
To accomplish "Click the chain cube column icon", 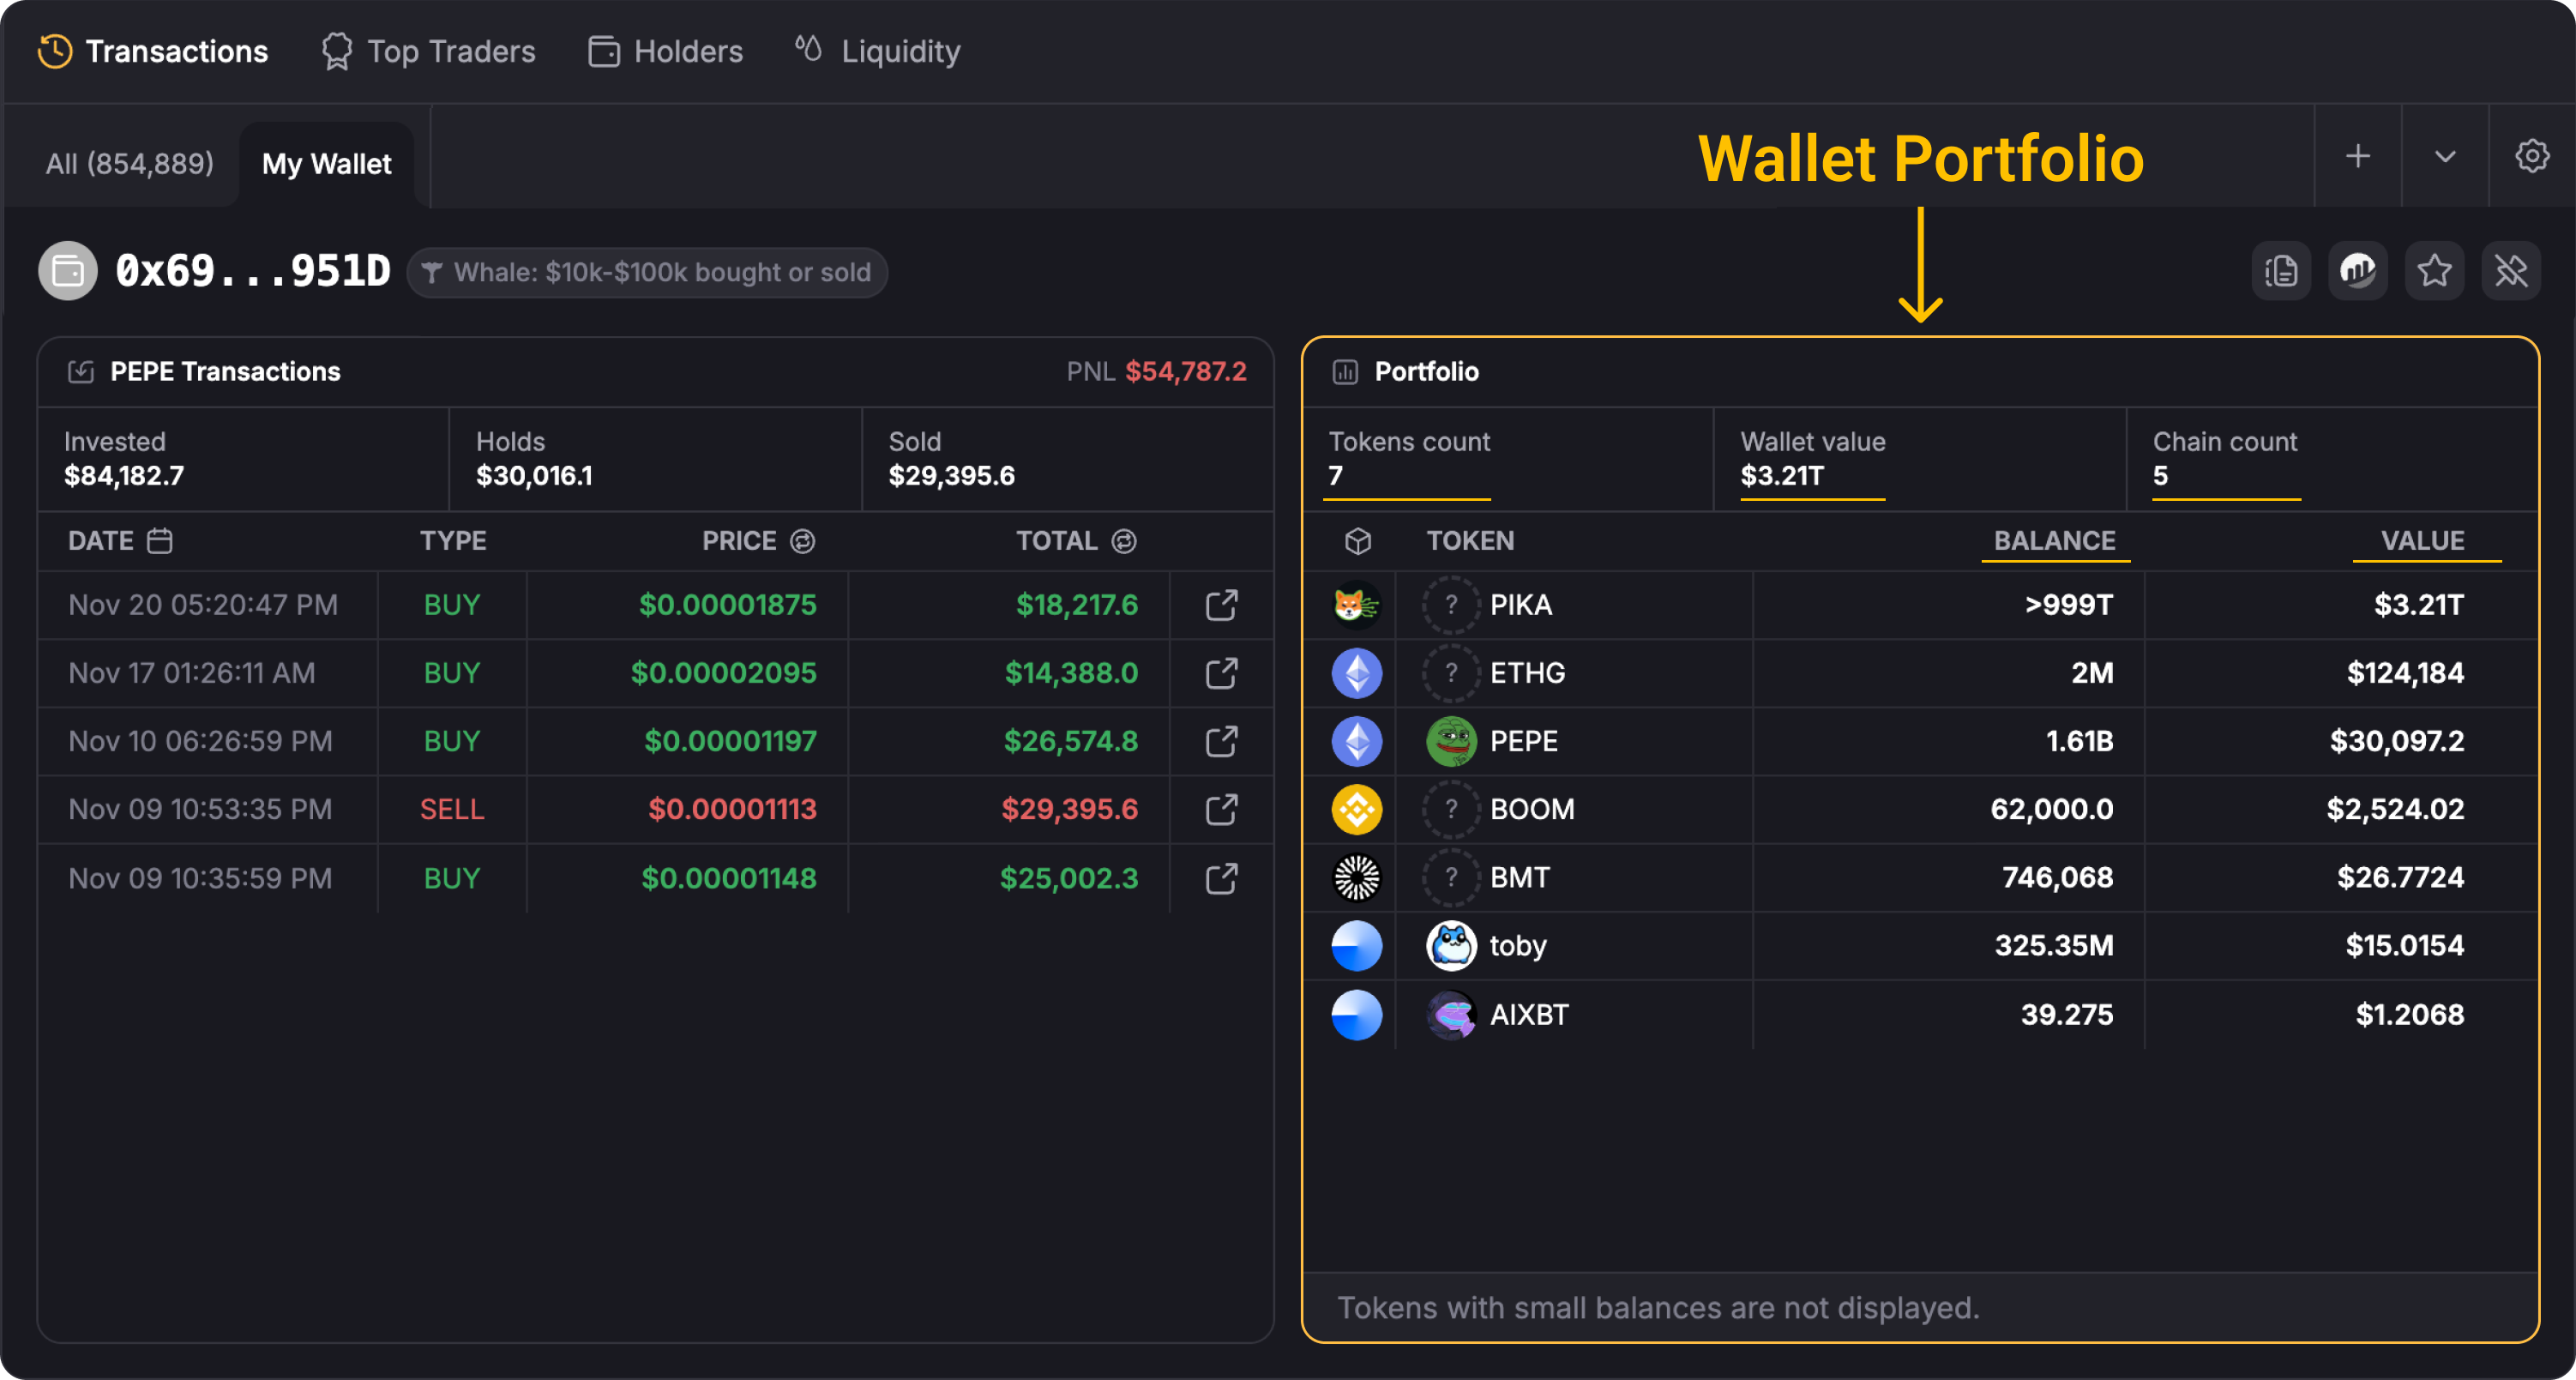I will pos(1357,541).
